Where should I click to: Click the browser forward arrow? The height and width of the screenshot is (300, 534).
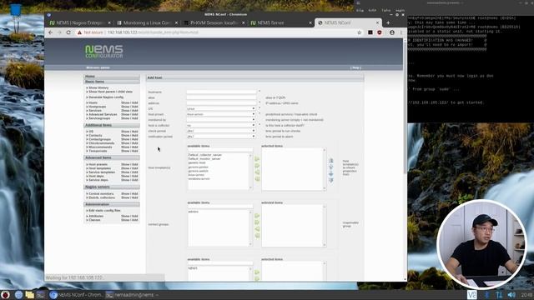59,32
